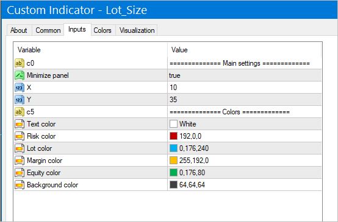Click the color icon beside Risk color
This screenshot has height=222, width=338.
(x=20, y=136)
